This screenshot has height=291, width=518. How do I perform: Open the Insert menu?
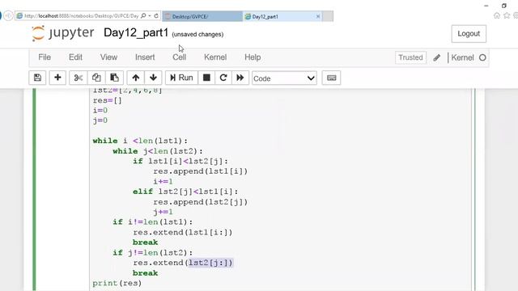point(145,57)
